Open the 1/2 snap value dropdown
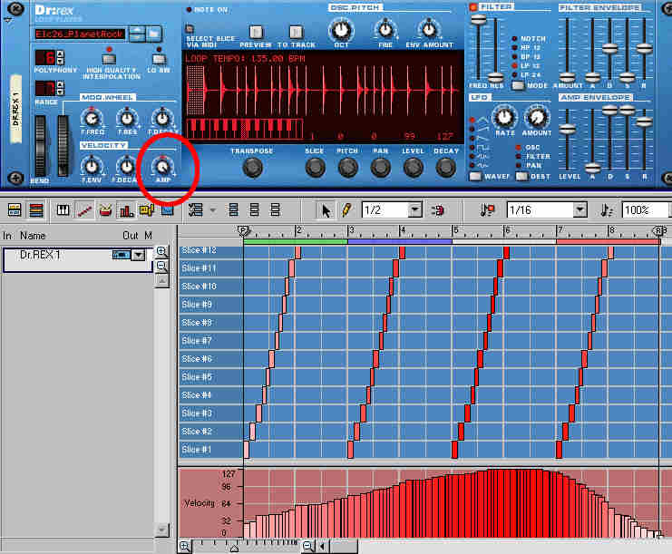Screen dimensions: 672x554 (414, 210)
